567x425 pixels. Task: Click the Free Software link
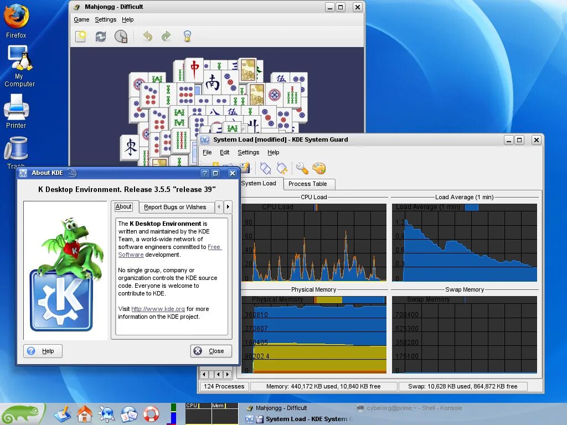tap(170, 251)
